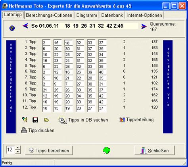The width and height of the screenshot is (188, 167).
Task: Decrease tip count with down stepper arrow
Action: [18, 152]
